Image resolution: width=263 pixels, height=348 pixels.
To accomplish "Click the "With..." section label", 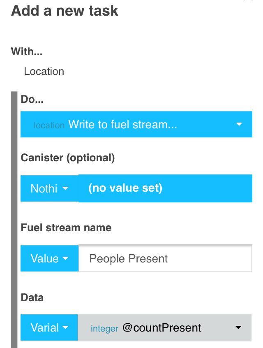I will click(27, 51).
